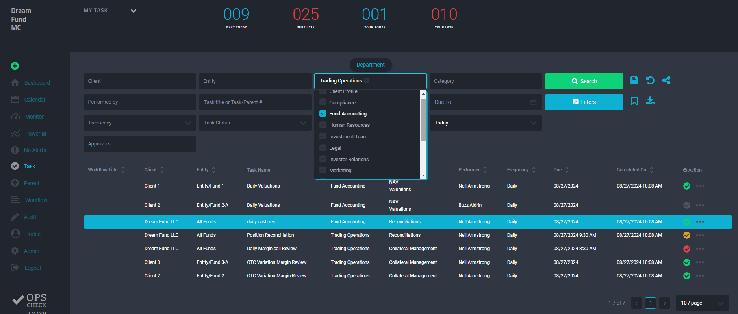
Task: Click green check status for Client 1 row
Action: [x=687, y=186]
